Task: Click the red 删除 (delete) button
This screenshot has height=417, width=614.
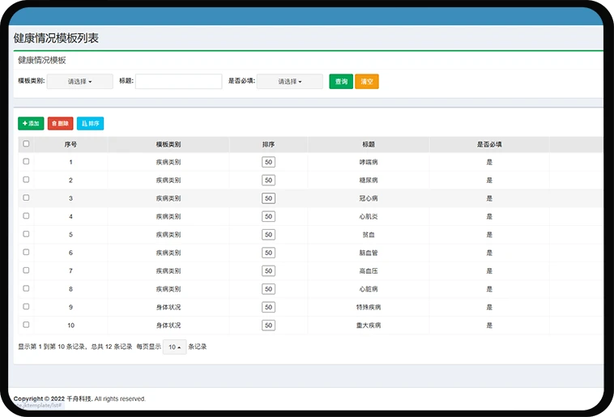Action: 60,124
